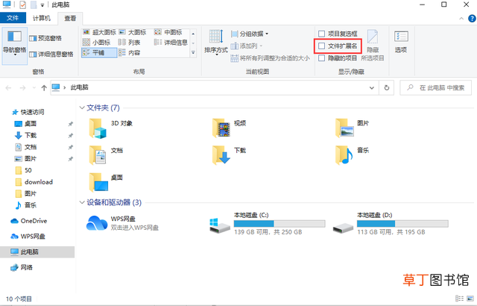The width and height of the screenshot is (477, 306).
Task: Collapse the folders (文件夹) group
Action: 82,107
